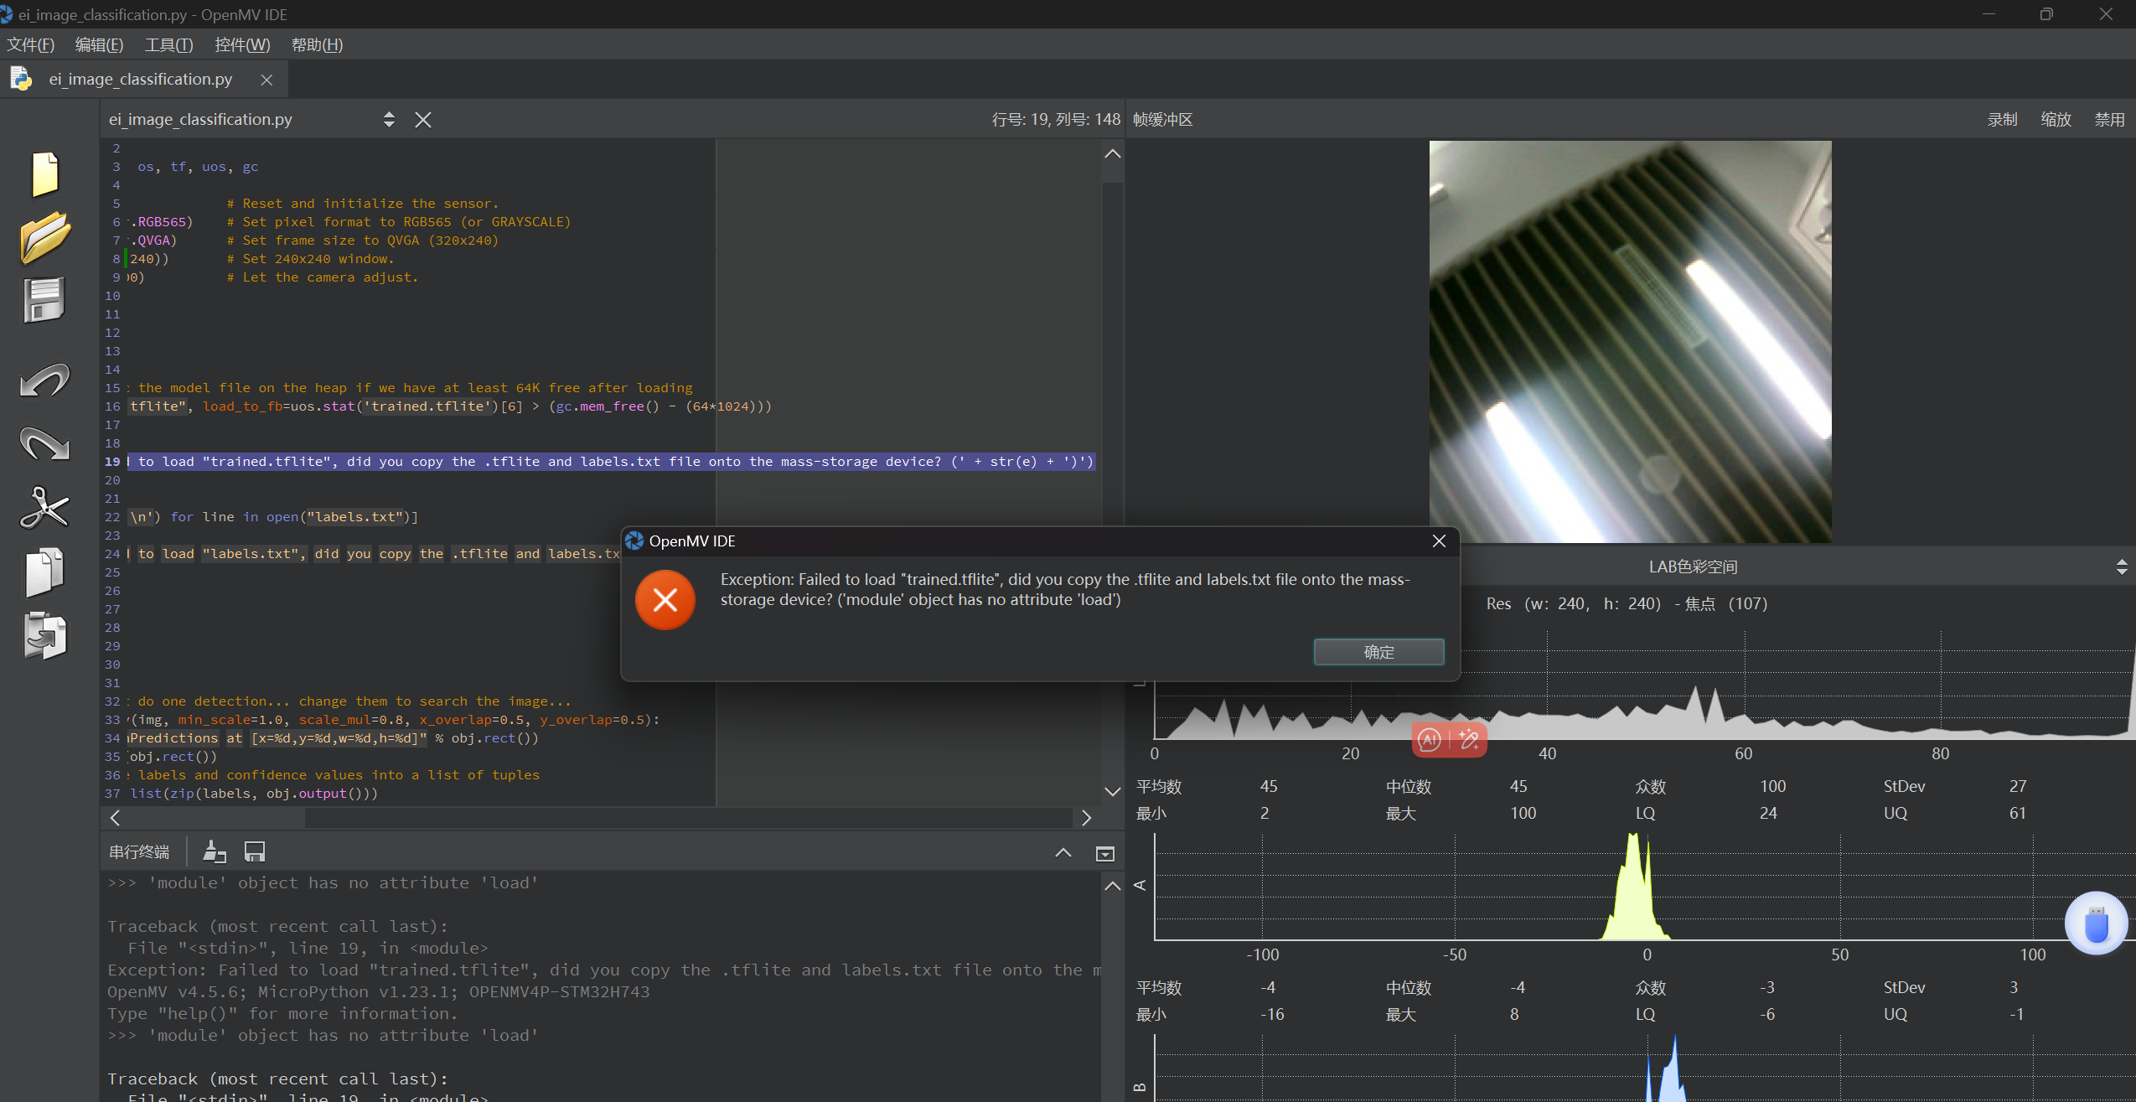Close the editor document via X button
This screenshot has width=2136, height=1102.
pyautogui.click(x=423, y=120)
